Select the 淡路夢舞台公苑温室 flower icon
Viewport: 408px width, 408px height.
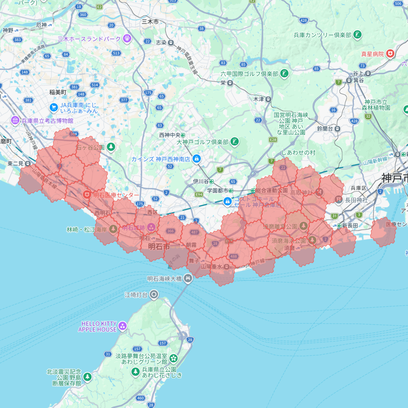pyautogui.click(x=173, y=359)
